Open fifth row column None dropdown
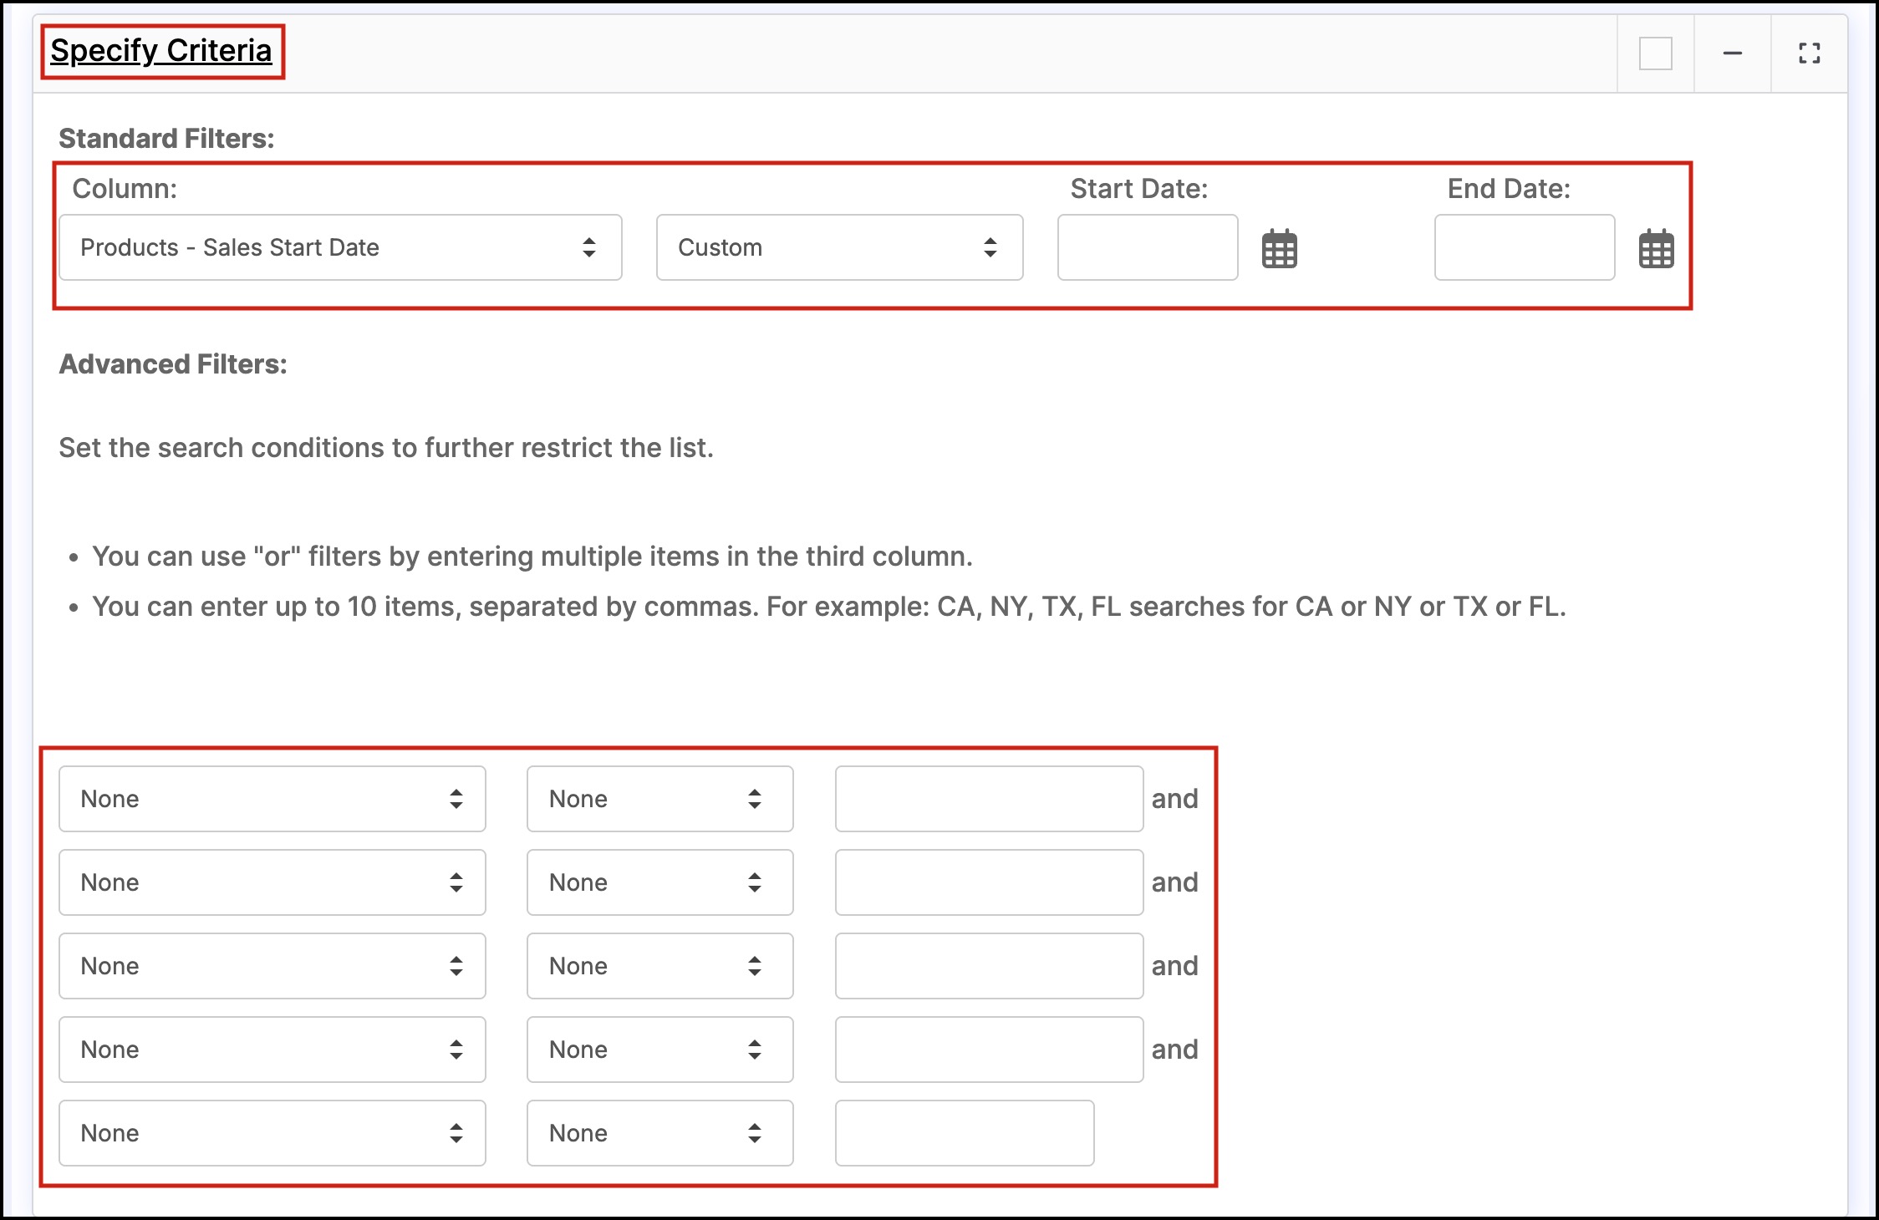This screenshot has height=1220, width=1879. tap(272, 1133)
